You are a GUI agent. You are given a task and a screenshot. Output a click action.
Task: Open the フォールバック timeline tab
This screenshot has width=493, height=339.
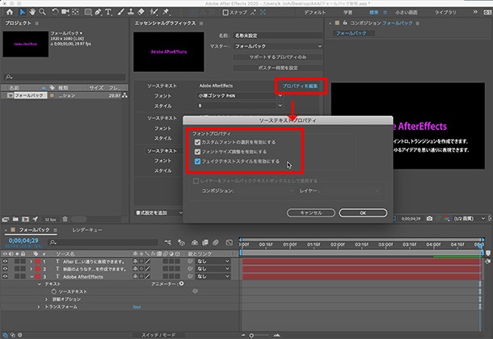(34, 230)
